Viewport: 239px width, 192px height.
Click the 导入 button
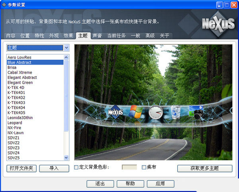(54, 168)
